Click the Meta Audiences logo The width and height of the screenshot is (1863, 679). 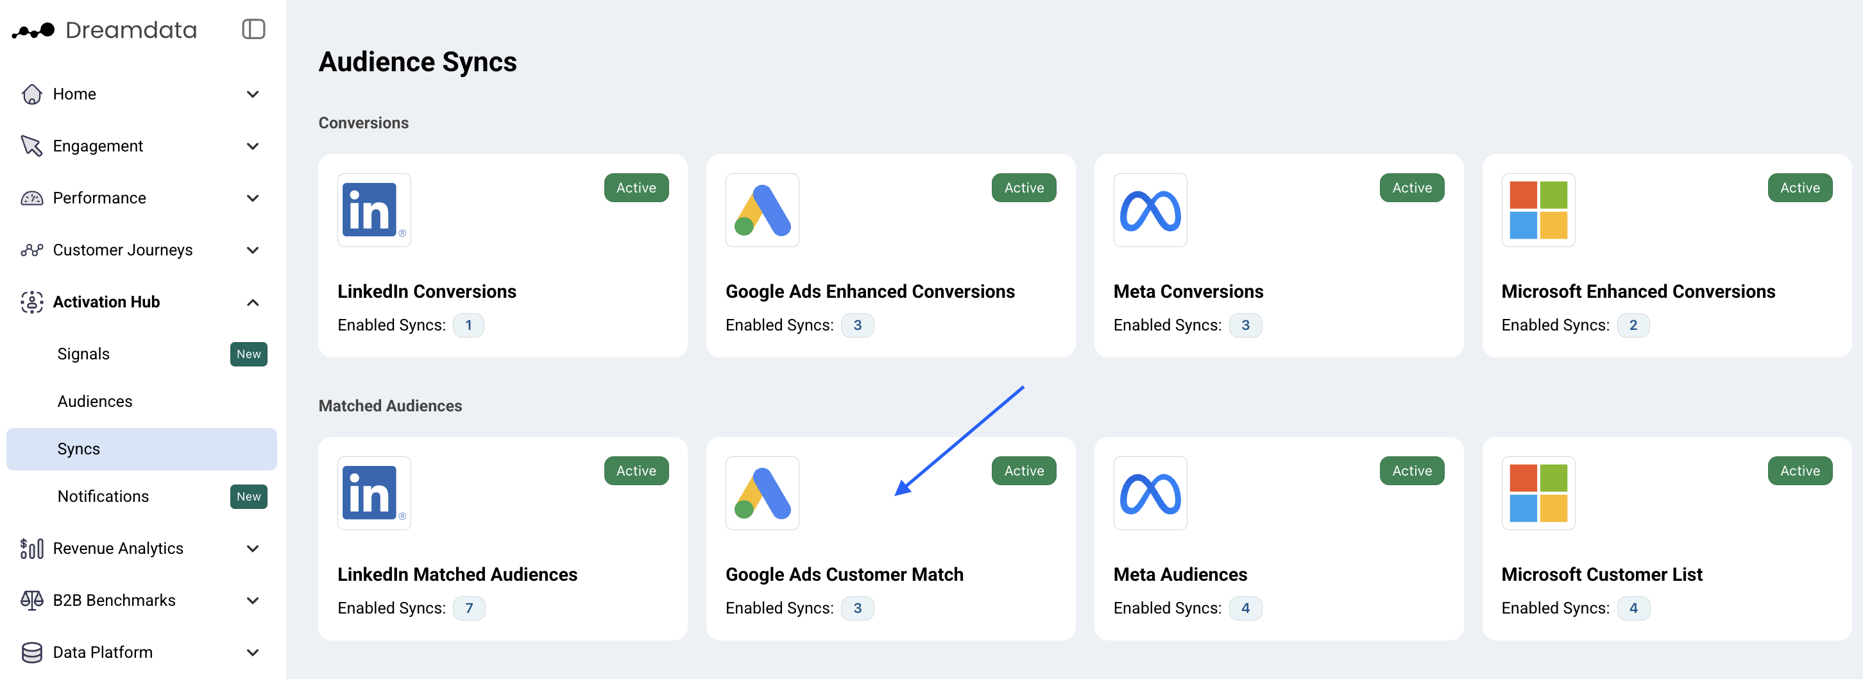[1150, 493]
